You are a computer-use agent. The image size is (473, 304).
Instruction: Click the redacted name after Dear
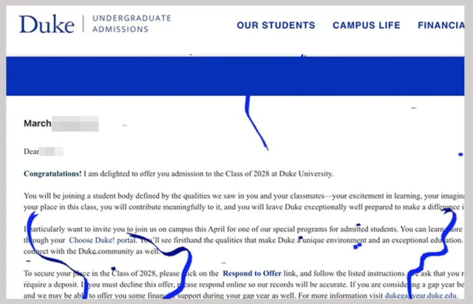click(x=51, y=152)
